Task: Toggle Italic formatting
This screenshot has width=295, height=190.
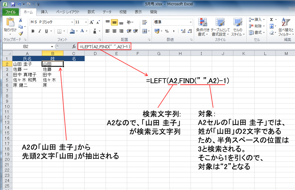Action: [40, 31]
